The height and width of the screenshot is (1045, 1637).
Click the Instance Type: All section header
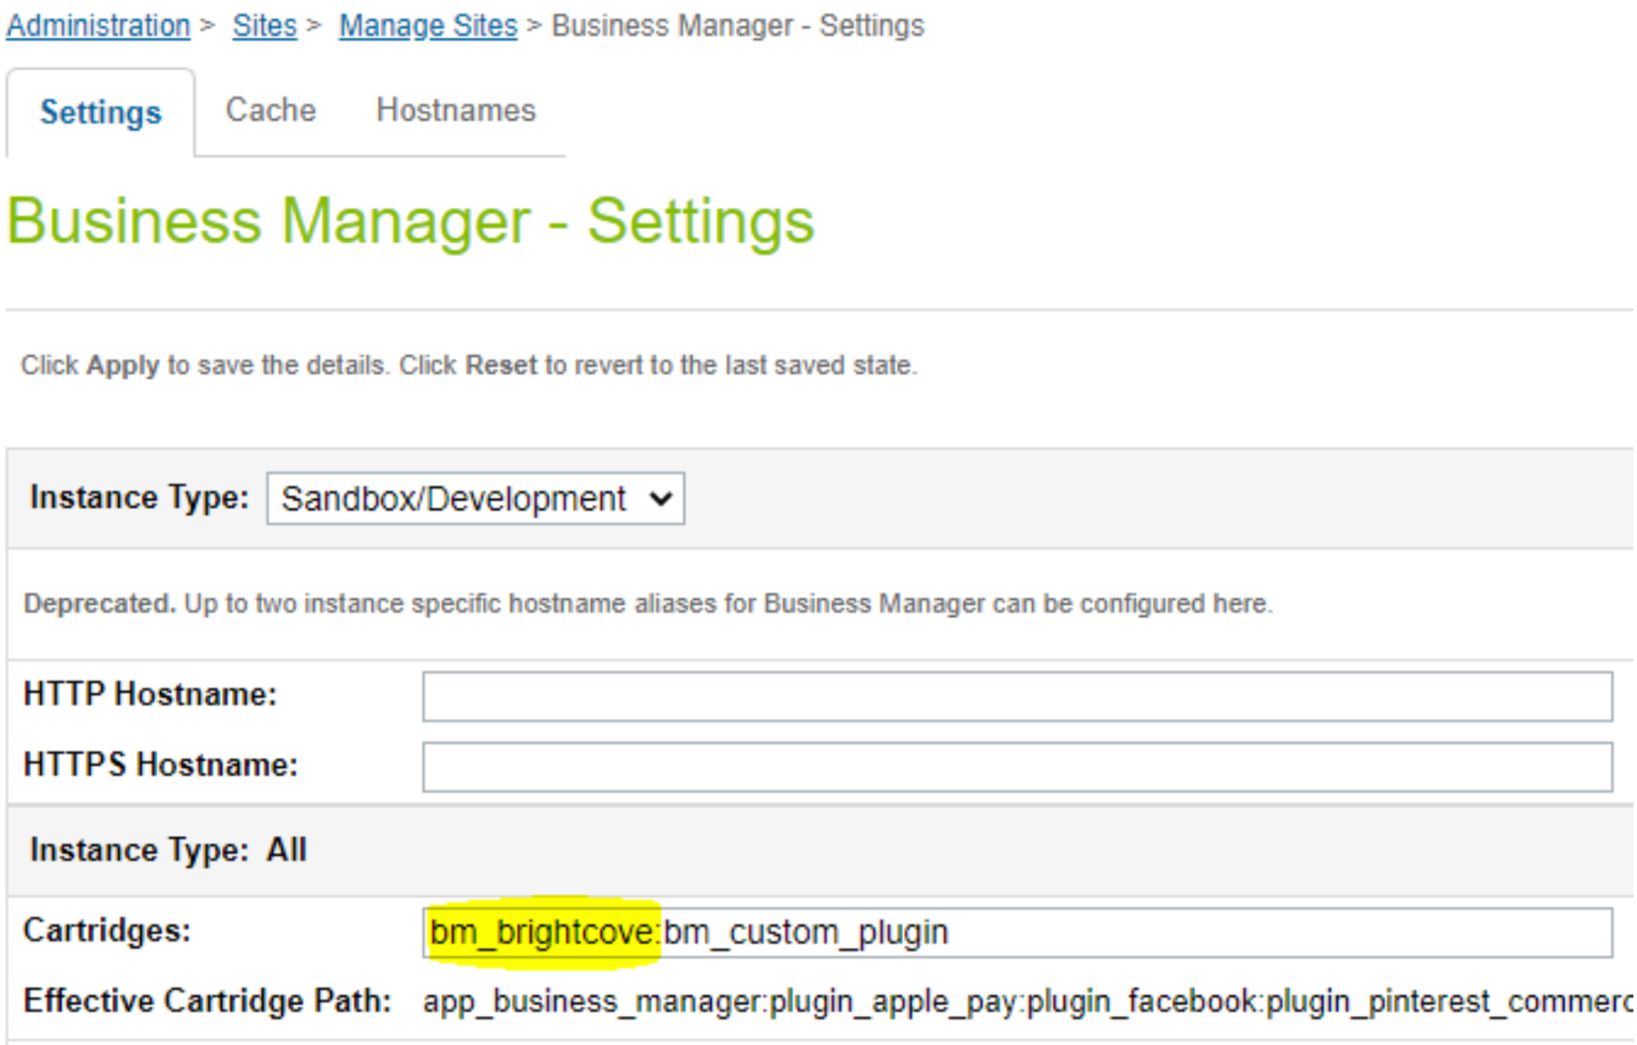(x=168, y=851)
